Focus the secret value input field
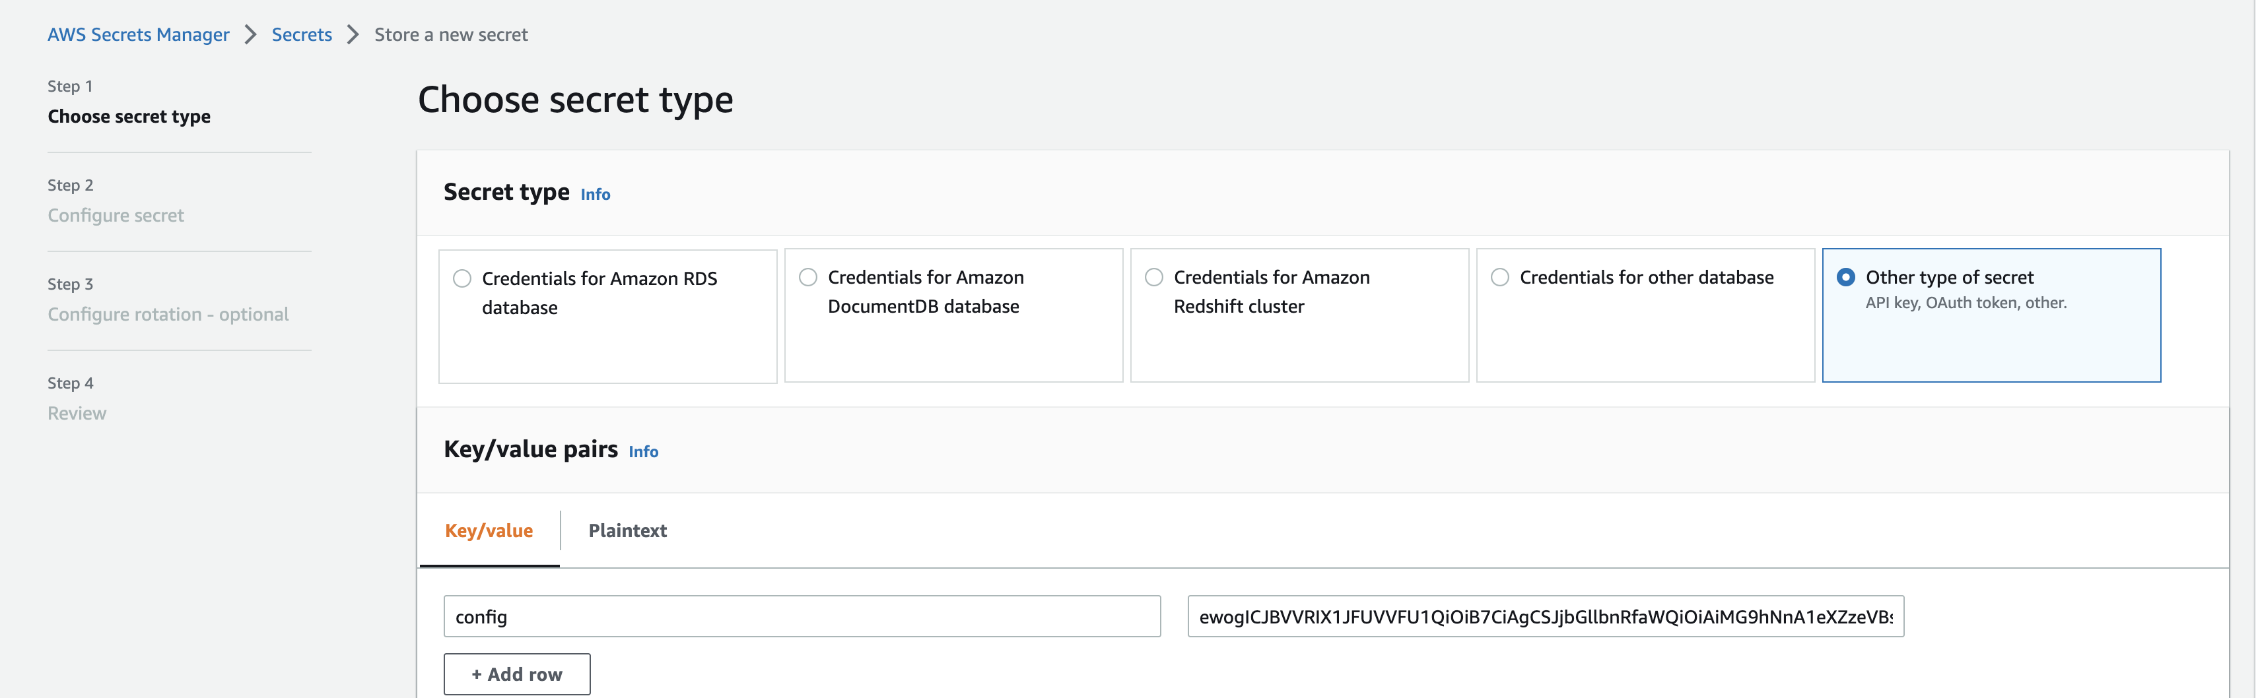The height and width of the screenshot is (698, 2258). (1546, 617)
